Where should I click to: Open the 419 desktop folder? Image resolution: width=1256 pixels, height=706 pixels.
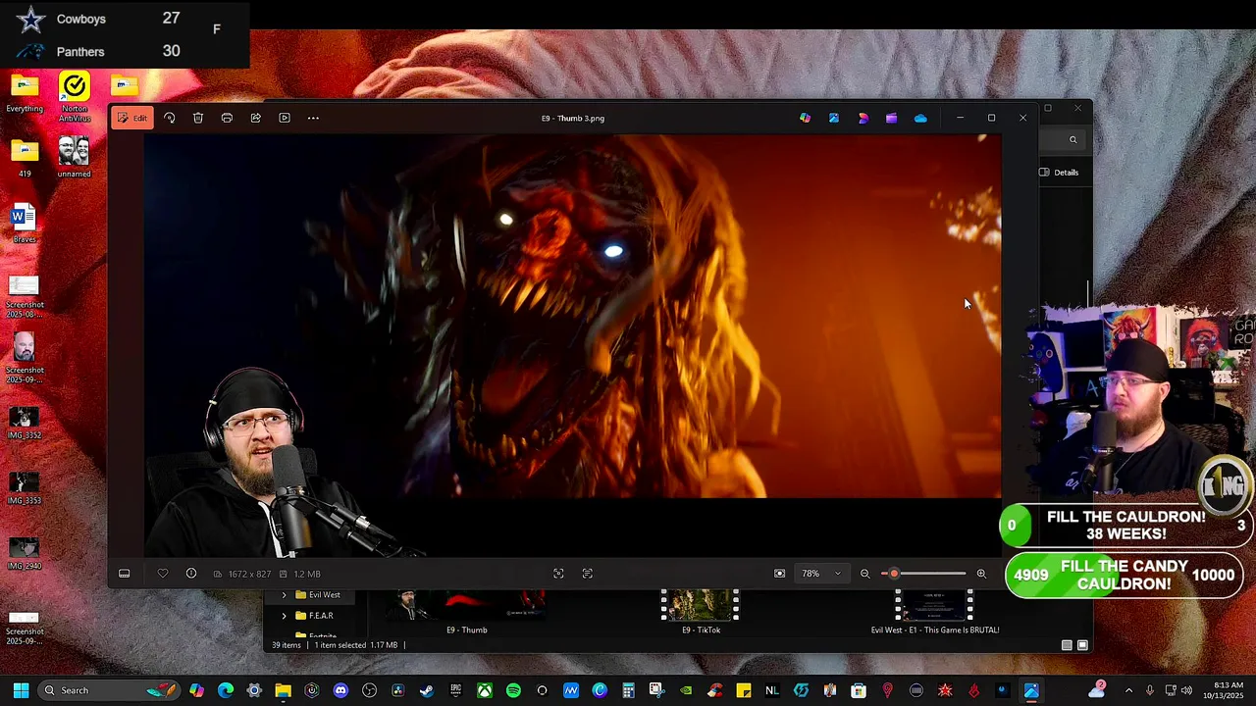pyautogui.click(x=25, y=159)
